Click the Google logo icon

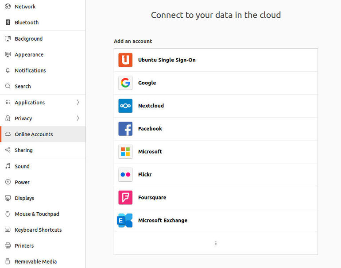coord(125,83)
